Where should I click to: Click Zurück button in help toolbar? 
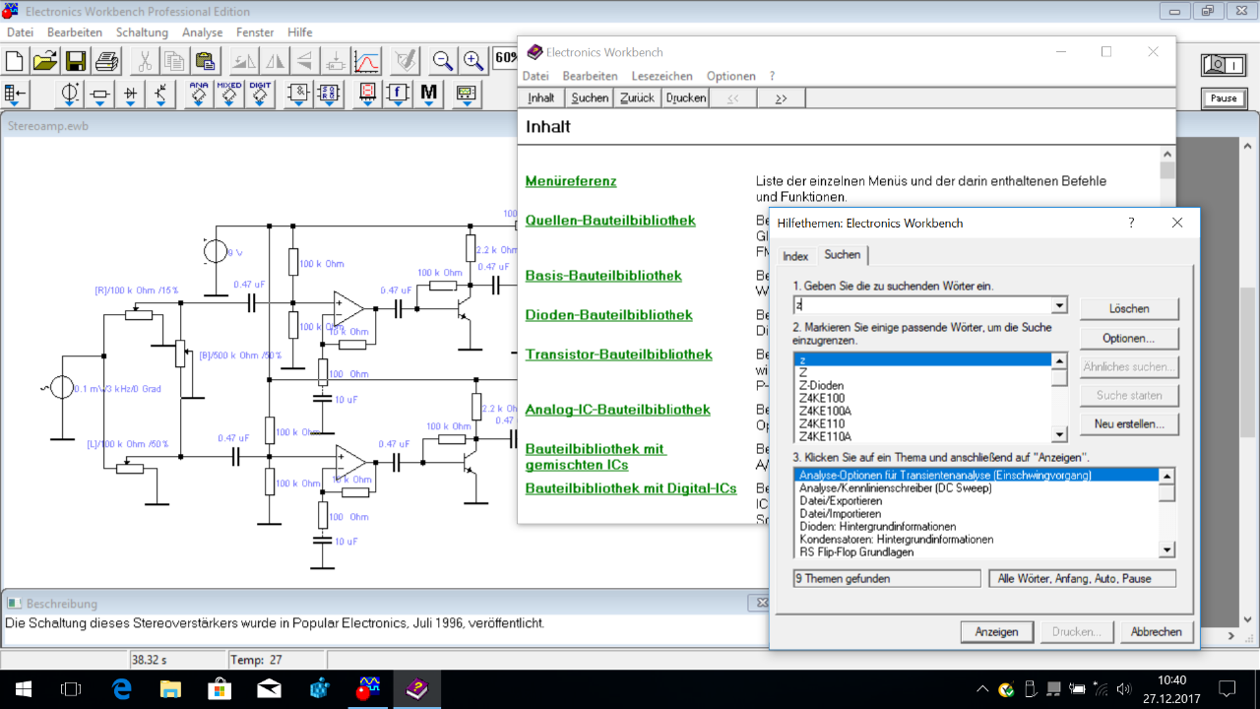tap(638, 97)
